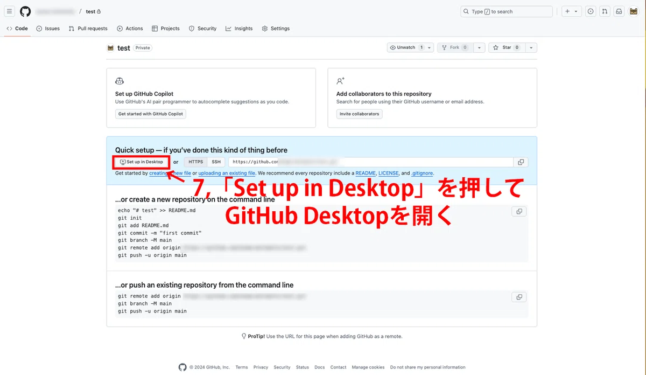Viewport: 646px width, 375px height.
Task: Open the pull requests icon in header
Action: point(605,11)
